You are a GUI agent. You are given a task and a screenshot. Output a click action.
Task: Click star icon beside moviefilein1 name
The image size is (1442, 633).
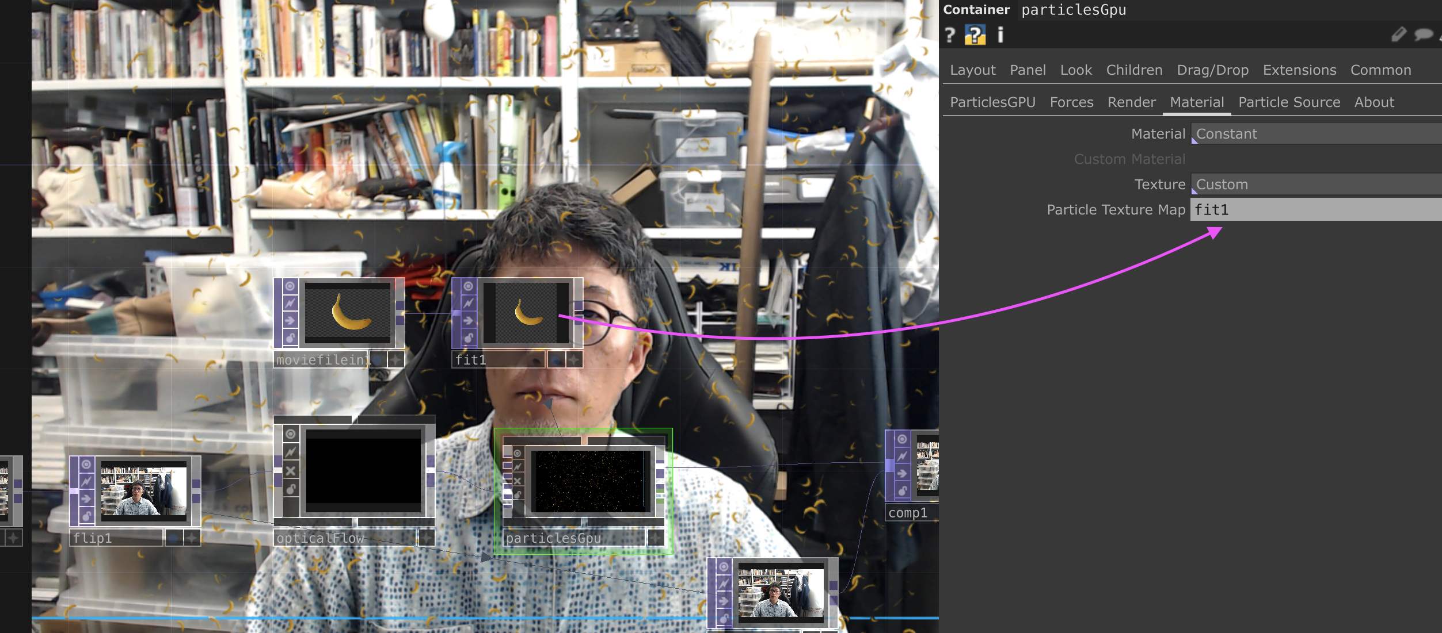[396, 360]
